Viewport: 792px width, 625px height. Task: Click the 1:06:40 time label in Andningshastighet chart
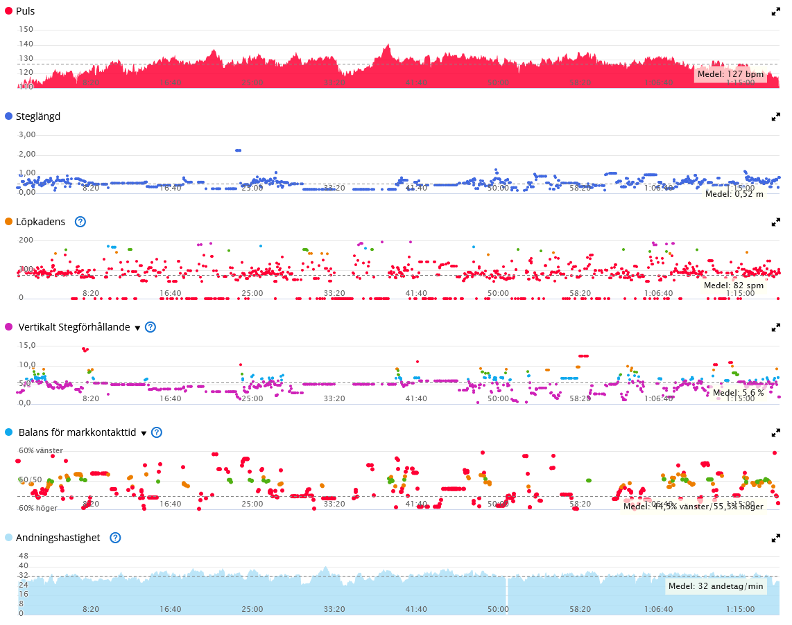[659, 609]
